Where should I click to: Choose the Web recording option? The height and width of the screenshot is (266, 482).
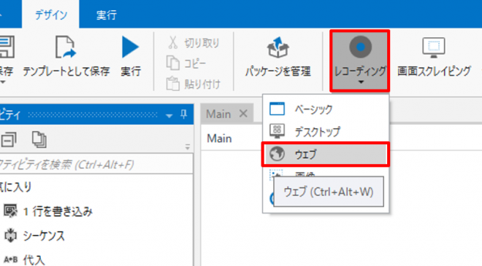(326, 154)
